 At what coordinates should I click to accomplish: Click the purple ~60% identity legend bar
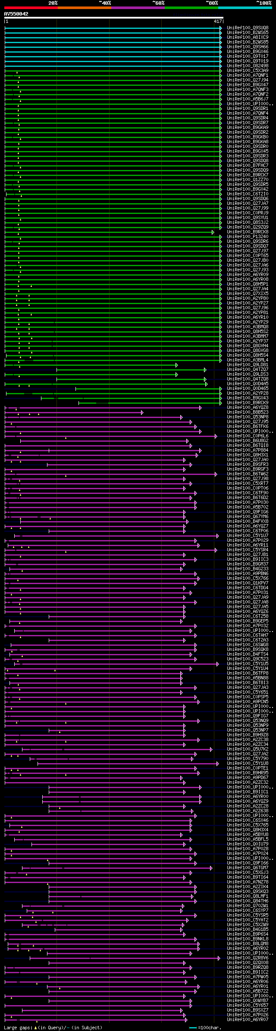[138, 7]
